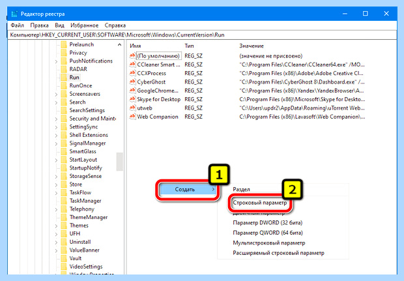Expand the Uninstall key
This screenshot has width=404, height=281.
56,243
